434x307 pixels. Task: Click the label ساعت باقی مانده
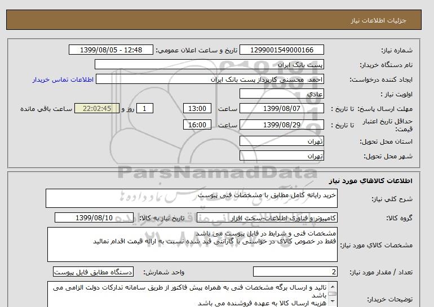pyautogui.click(x=46, y=109)
